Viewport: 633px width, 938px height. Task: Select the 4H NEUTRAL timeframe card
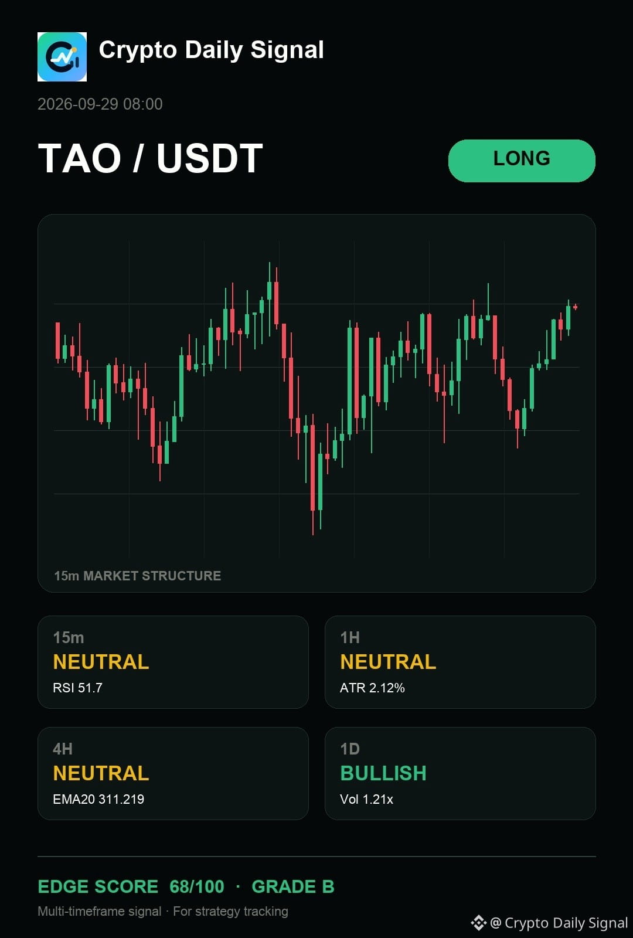click(x=173, y=773)
